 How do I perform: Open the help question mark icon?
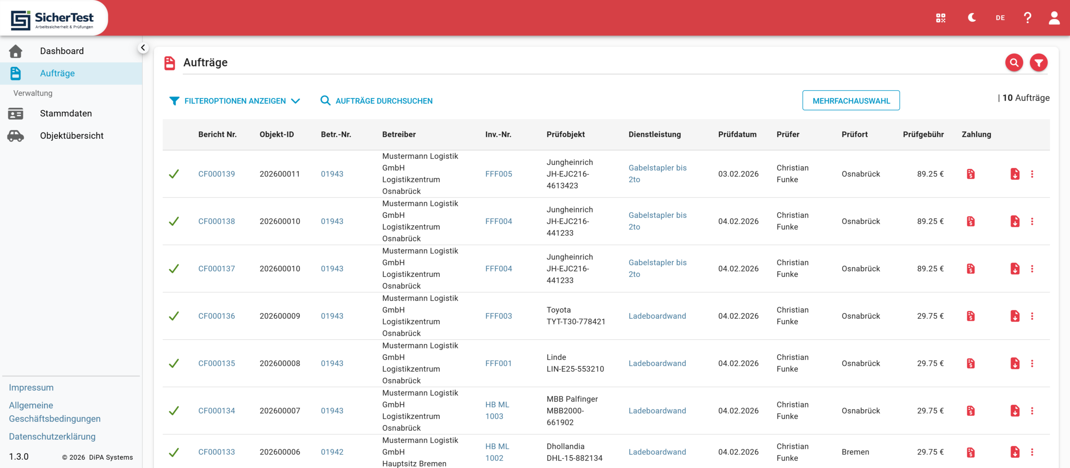[1027, 18]
